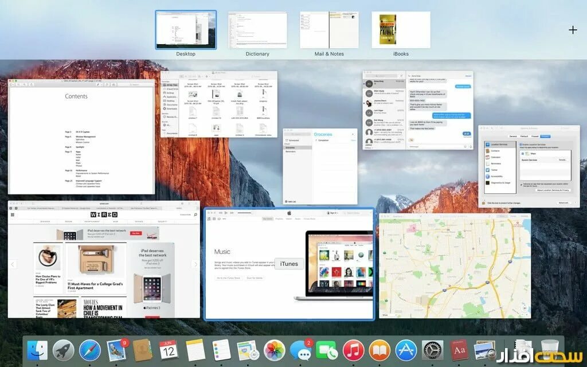Switch to the iBooks space thumbnail
587x367 pixels.
(x=401, y=30)
